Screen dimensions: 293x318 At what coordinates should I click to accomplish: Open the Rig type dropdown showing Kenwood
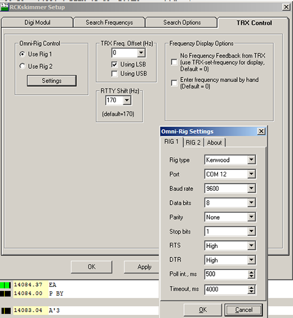[x=251, y=160]
